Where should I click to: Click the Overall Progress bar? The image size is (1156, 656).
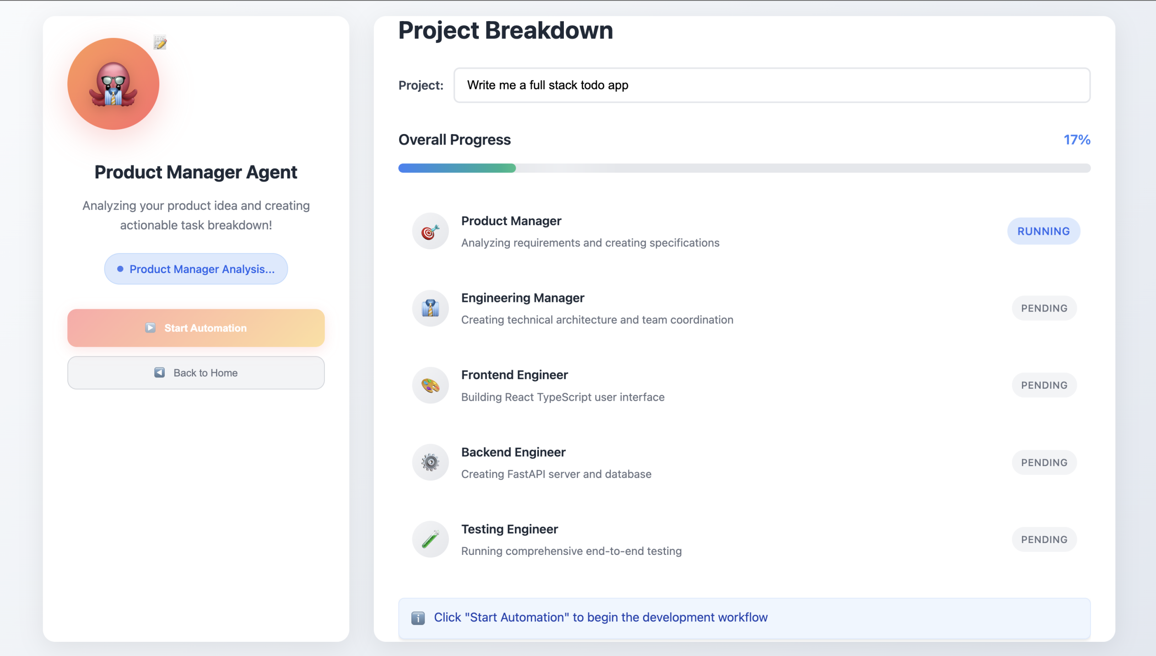(x=744, y=168)
